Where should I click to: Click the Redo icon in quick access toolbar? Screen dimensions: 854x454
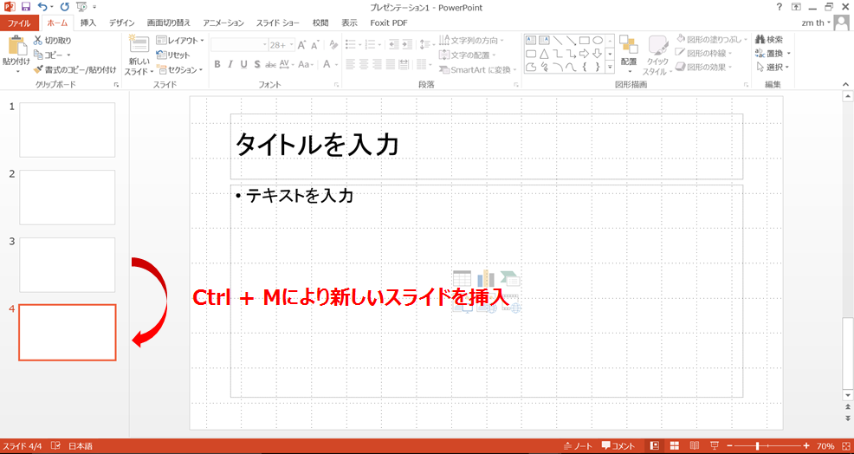click(65, 7)
